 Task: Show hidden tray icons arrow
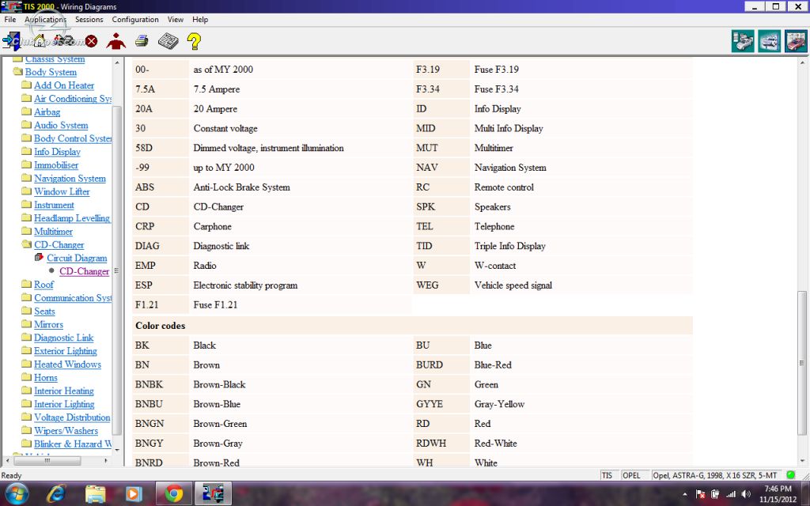685,495
